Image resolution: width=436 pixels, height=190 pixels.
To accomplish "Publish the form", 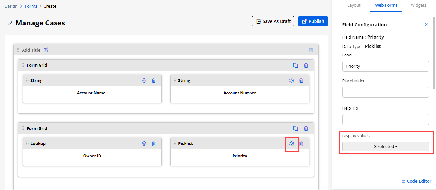I will click(x=313, y=21).
